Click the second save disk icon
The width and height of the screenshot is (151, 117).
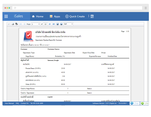pos(61,24)
